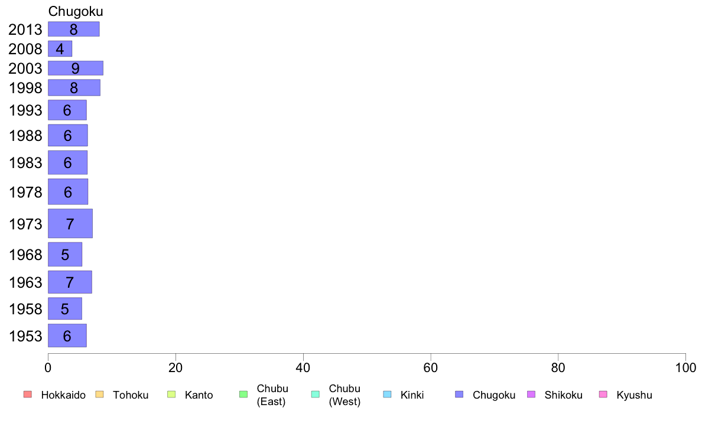Select the 2013 bar showing 8
The width and height of the screenshot is (702, 434).
74,29
